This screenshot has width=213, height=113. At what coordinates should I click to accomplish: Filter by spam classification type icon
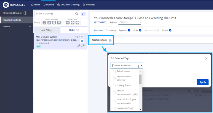pyautogui.click(x=54, y=23)
